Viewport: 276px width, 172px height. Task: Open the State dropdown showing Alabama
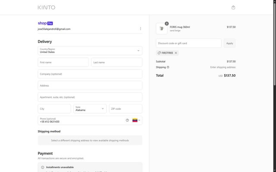pyautogui.click(x=90, y=109)
